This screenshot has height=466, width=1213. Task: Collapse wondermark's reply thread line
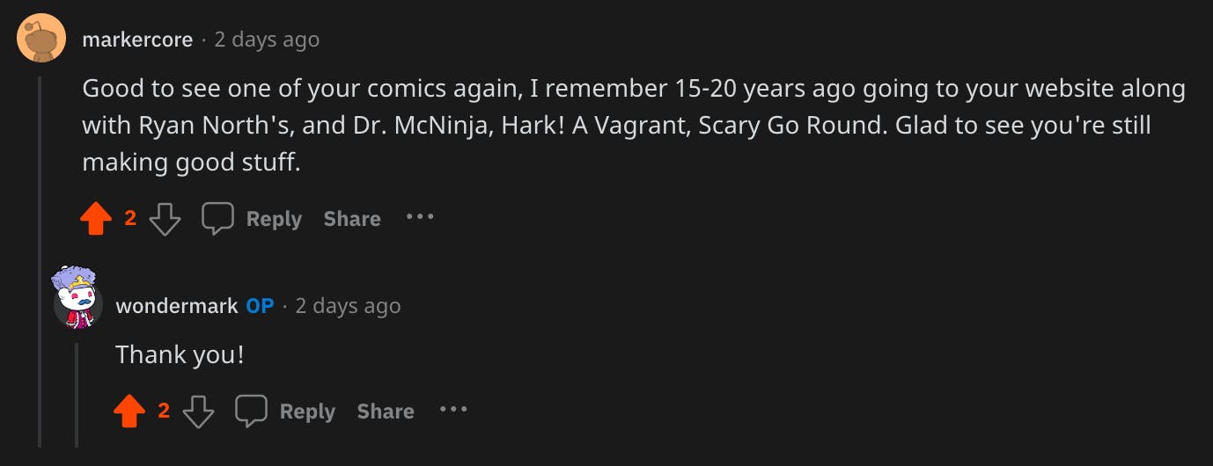pos(76,396)
